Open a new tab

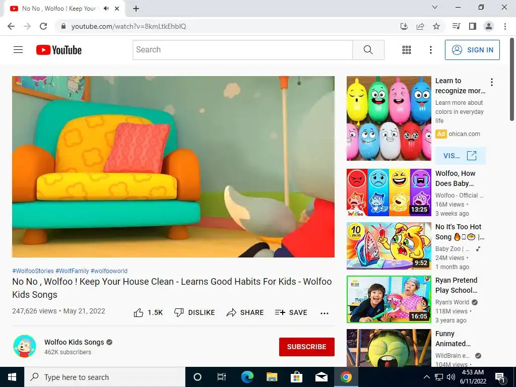click(136, 9)
